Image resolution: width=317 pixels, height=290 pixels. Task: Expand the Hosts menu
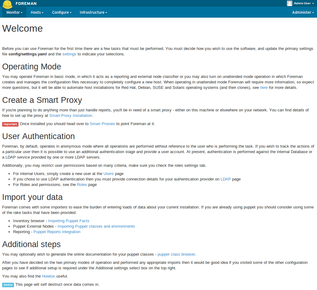[x=37, y=12]
